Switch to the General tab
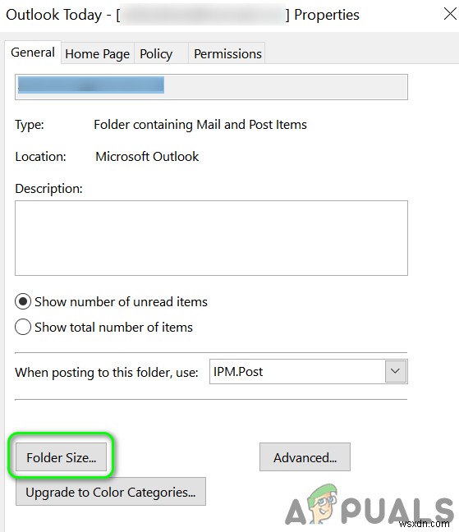Viewport: 459px width, 532px height. [33, 53]
